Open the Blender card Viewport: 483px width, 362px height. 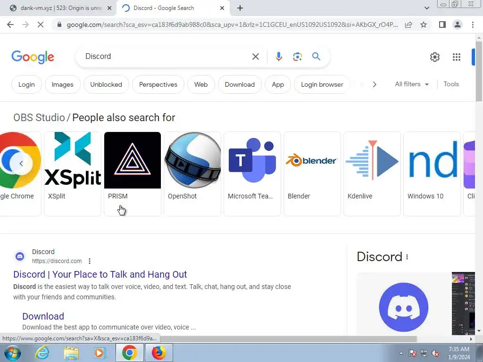(x=312, y=174)
